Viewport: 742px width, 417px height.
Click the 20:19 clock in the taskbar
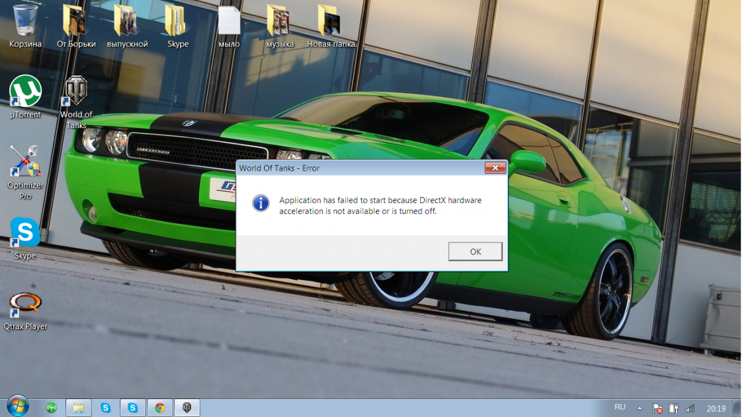coord(716,408)
